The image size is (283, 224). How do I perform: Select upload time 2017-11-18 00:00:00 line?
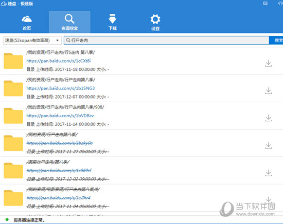tap(68, 69)
